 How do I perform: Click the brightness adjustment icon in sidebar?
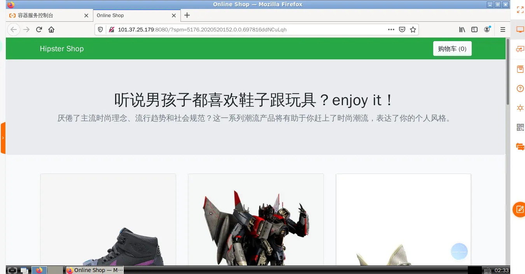click(520, 108)
